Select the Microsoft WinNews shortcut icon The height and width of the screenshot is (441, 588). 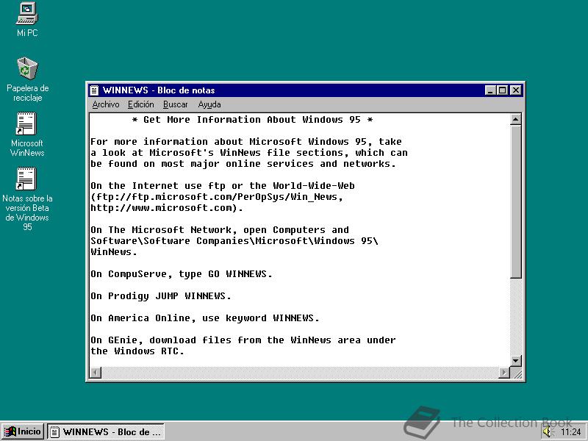(27, 135)
